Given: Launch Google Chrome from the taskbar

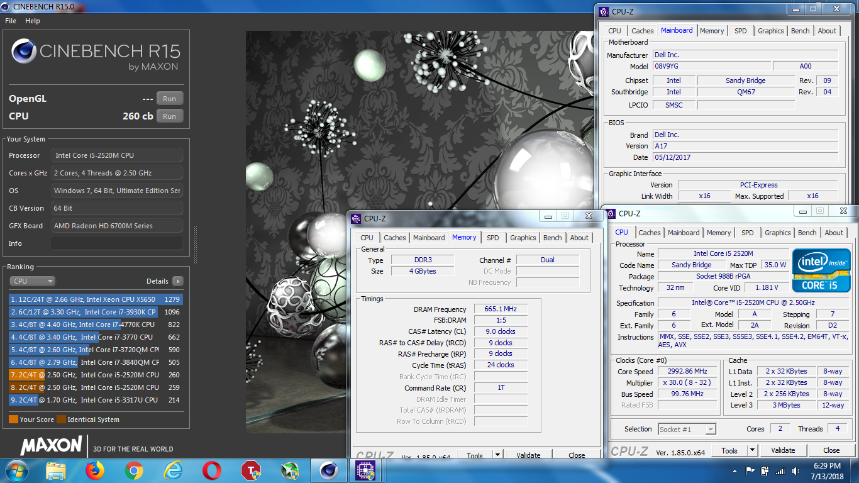Looking at the screenshot, I should coord(134,470).
